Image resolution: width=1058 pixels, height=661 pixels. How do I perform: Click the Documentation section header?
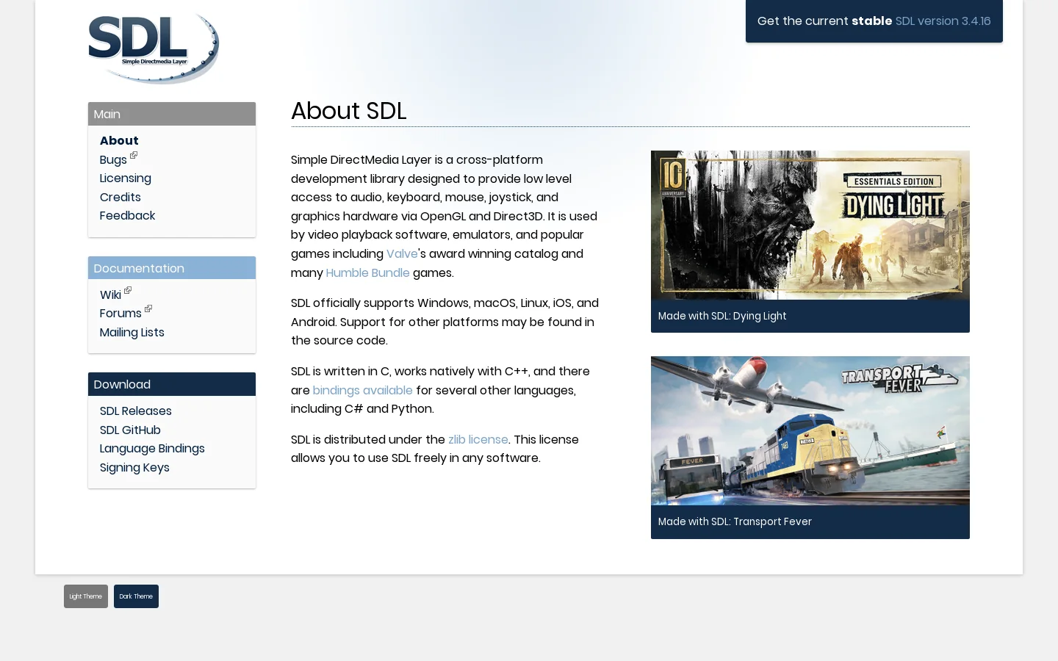pyautogui.click(x=172, y=268)
